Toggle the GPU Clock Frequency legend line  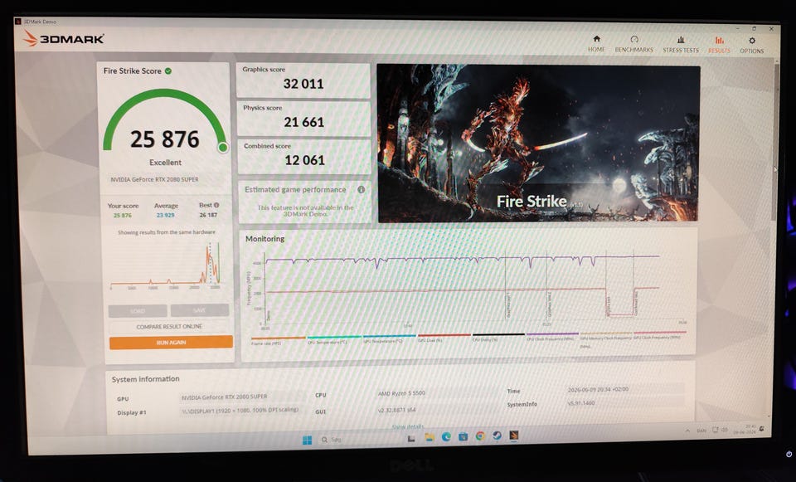coord(659,334)
